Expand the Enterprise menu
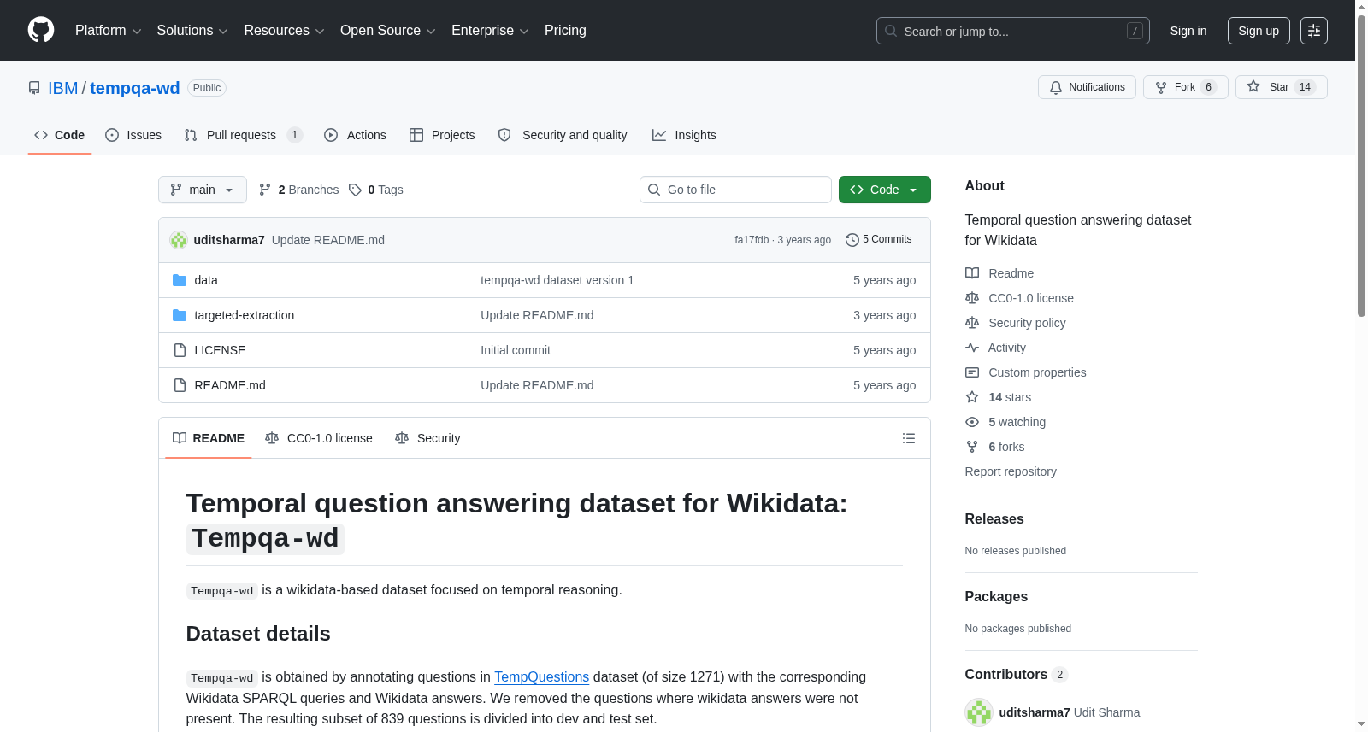 pyautogui.click(x=490, y=31)
